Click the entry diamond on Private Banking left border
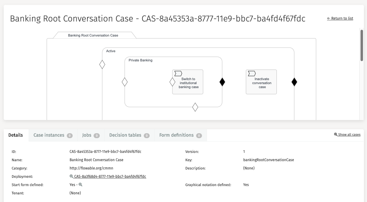 [125, 82]
